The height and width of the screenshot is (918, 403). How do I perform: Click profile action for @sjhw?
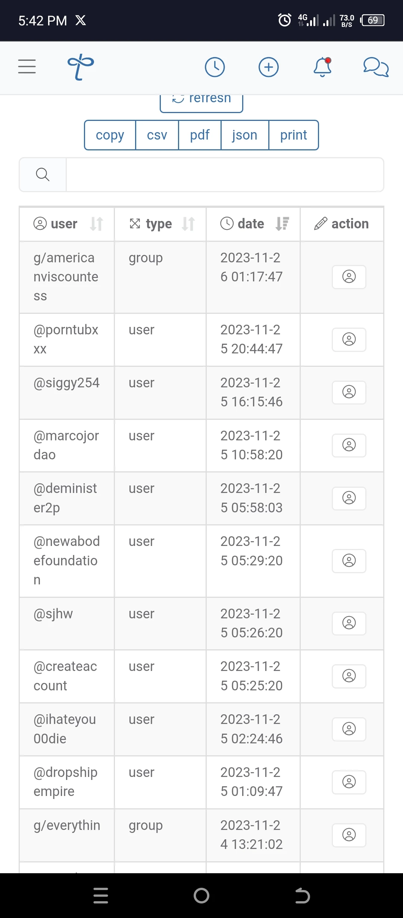click(x=349, y=623)
